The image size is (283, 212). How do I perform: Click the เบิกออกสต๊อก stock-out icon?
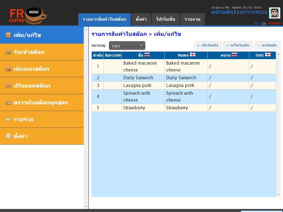[8, 69]
